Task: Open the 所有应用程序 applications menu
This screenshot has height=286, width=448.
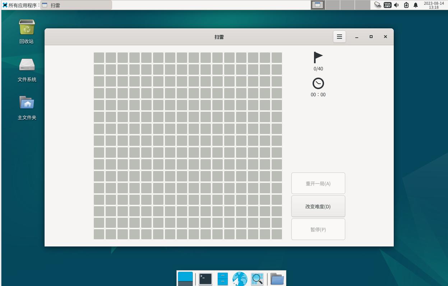Action: [20, 5]
